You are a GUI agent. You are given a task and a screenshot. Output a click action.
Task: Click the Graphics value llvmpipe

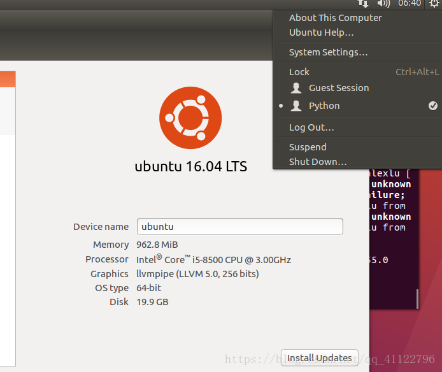pyautogui.click(x=197, y=274)
